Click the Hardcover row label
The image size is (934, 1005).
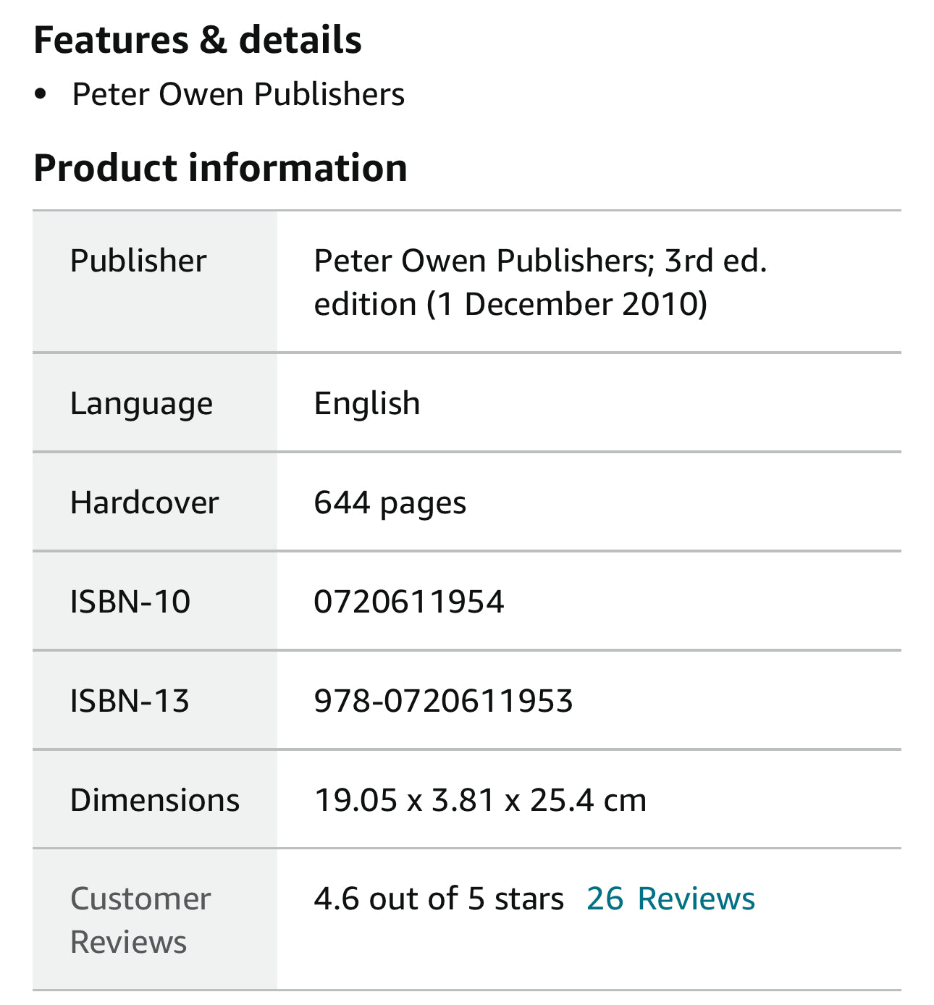tap(144, 502)
